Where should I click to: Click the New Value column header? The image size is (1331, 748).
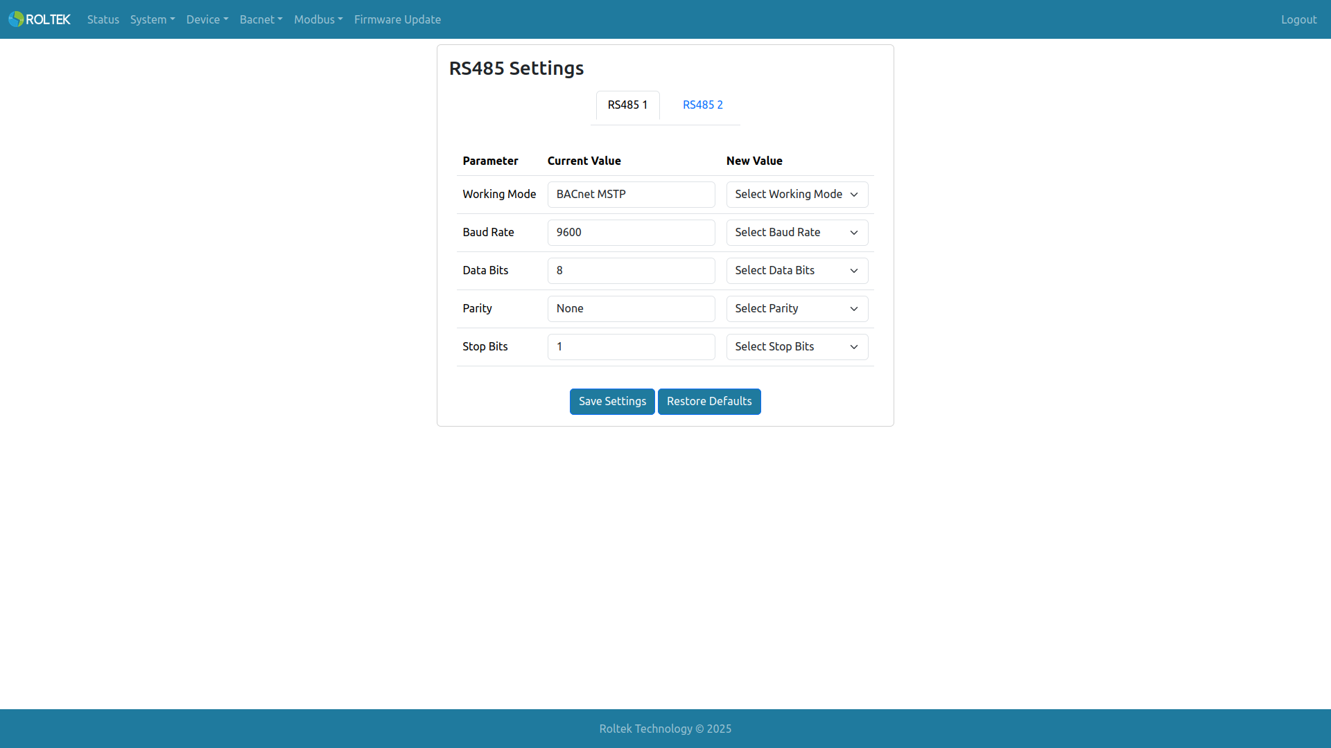(x=754, y=161)
